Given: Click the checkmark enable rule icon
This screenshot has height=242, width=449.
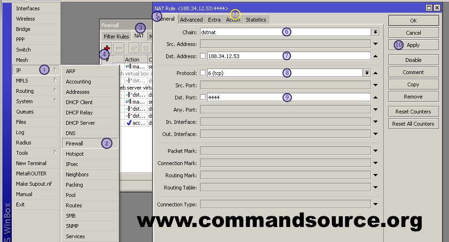Looking at the screenshot, I should [x=134, y=48].
